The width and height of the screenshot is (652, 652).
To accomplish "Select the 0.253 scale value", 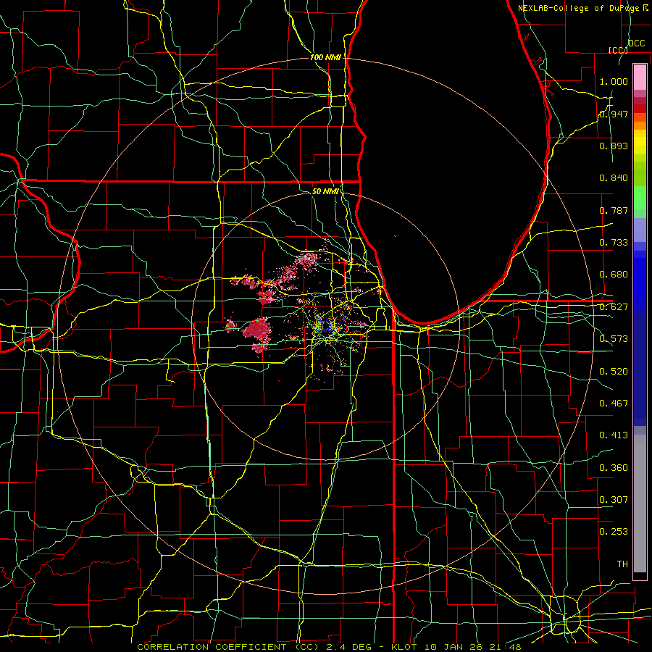I will (614, 532).
